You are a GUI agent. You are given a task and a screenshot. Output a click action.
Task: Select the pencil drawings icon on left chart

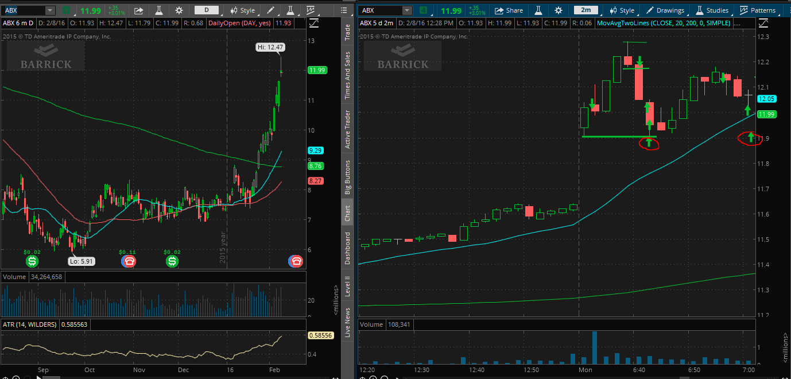(271, 10)
